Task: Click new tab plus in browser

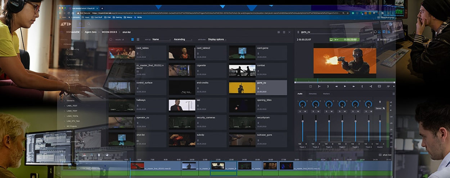Action: pyautogui.click(x=102, y=8)
